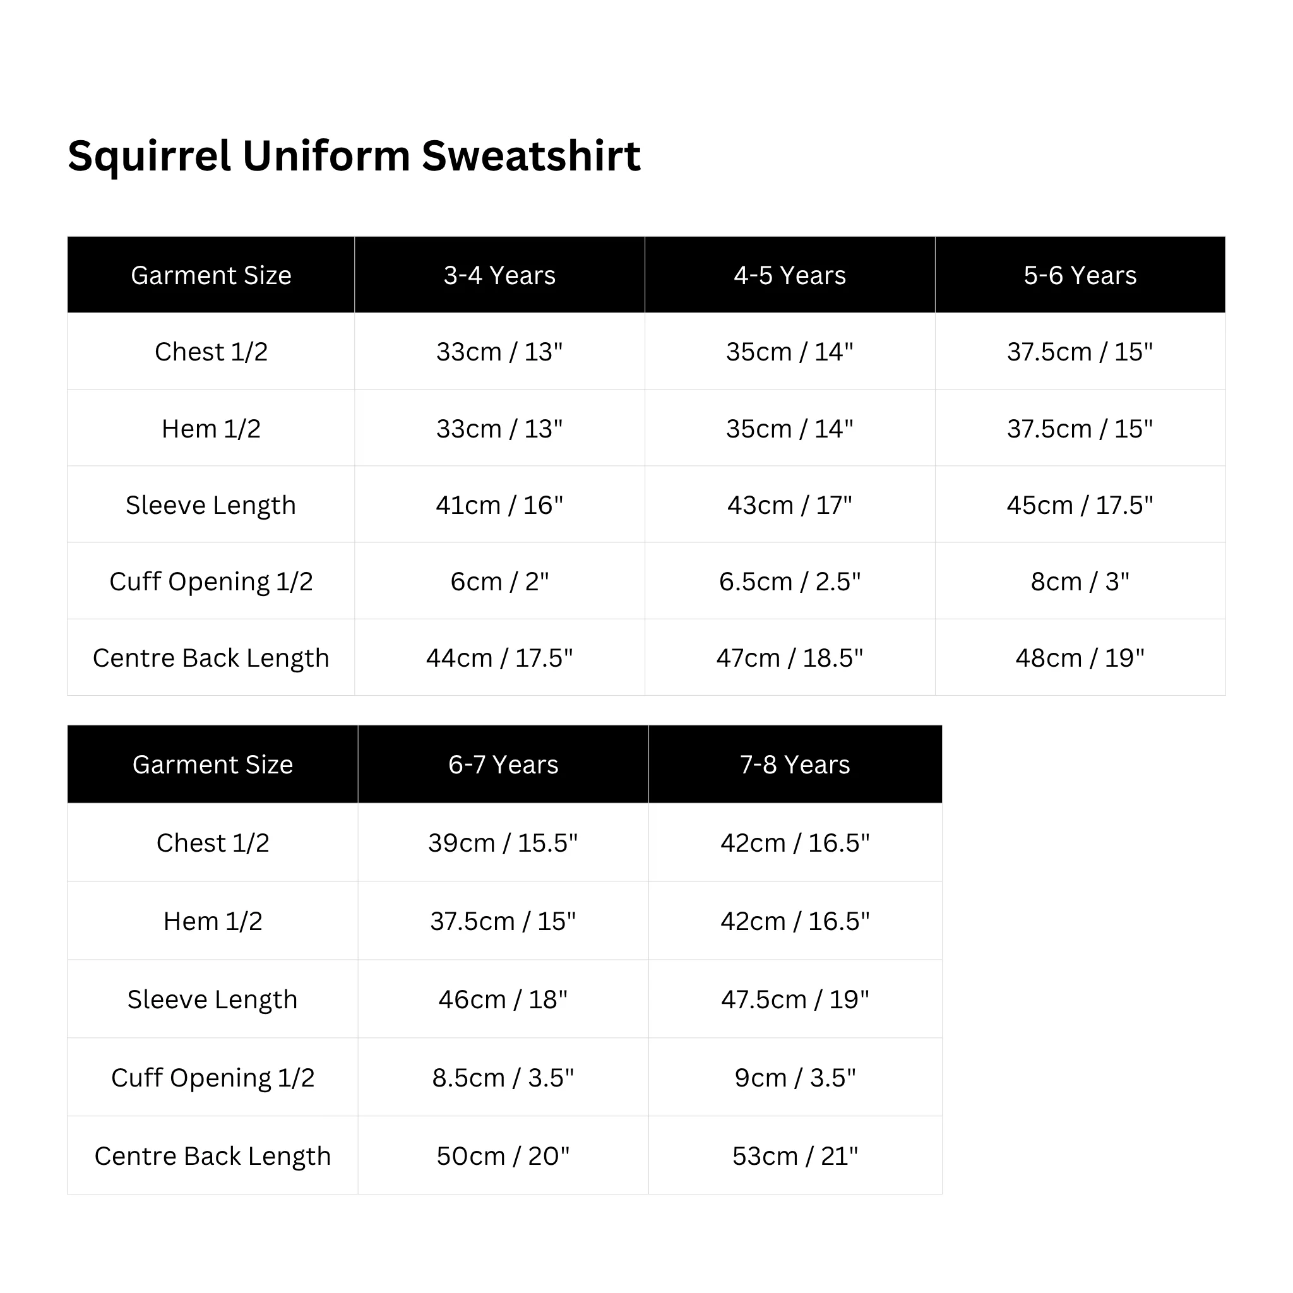Select the 43cm / 17" sleeve length cell

[x=790, y=504]
